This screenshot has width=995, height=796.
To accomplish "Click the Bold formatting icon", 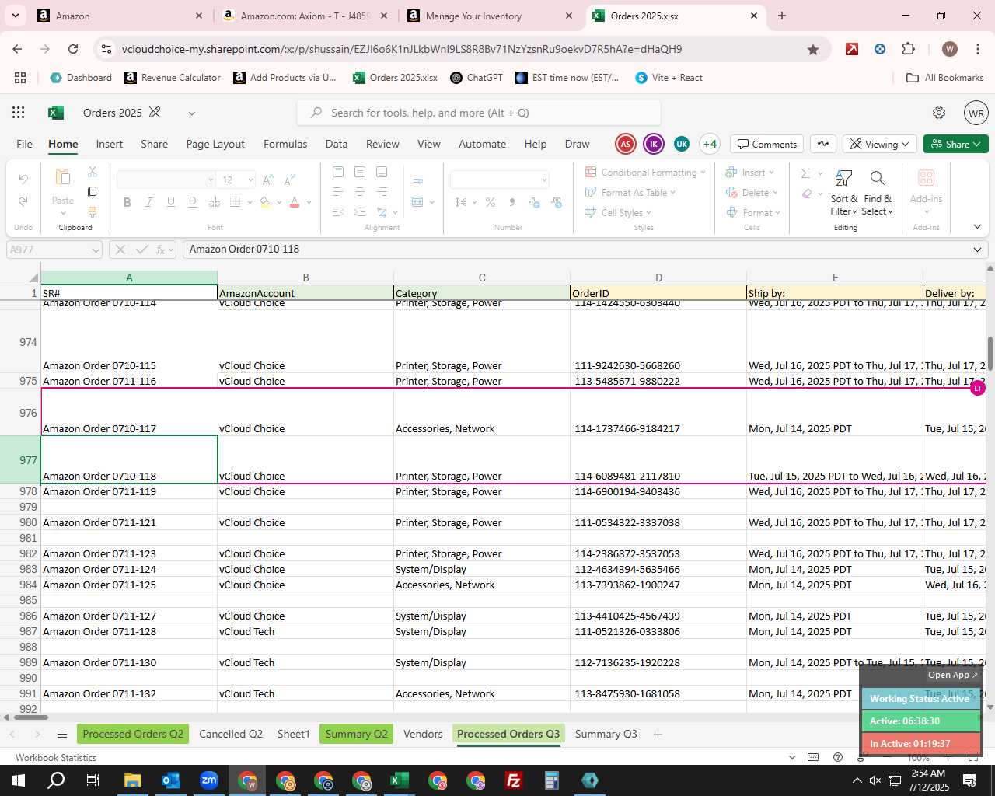I will tap(127, 202).
